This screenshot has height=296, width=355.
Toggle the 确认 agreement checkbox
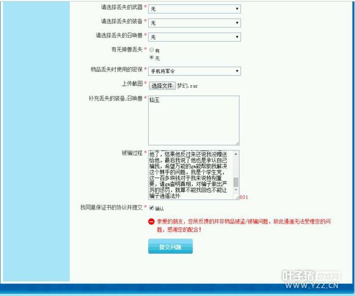[151, 208]
